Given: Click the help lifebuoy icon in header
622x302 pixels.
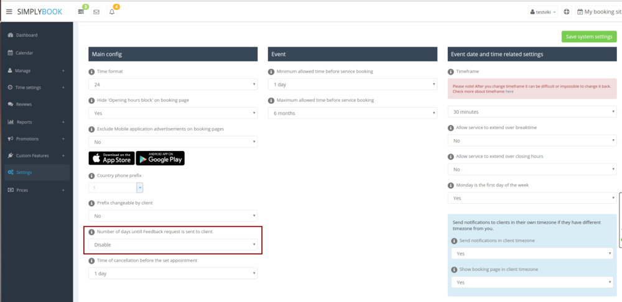Looking at the screenshot, I should [566, 12].
